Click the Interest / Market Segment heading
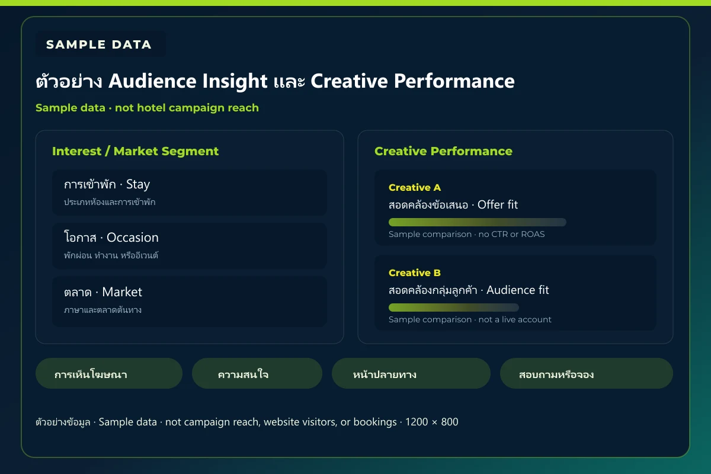Viewport: 711px width, 474px height. [x=136, y=151]
